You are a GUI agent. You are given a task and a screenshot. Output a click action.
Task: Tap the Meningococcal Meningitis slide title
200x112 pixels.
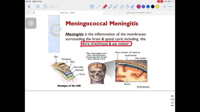click(102, 24)
